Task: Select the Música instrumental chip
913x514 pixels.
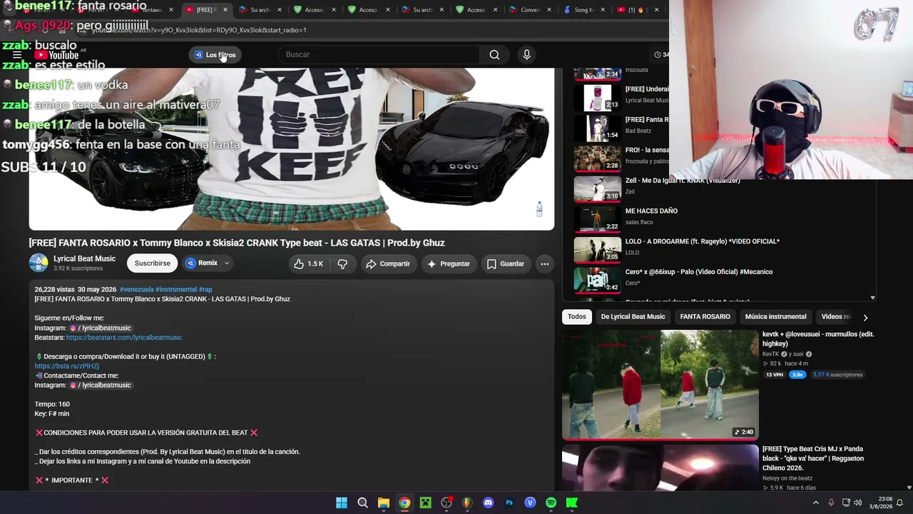Action: coord(775,317)
